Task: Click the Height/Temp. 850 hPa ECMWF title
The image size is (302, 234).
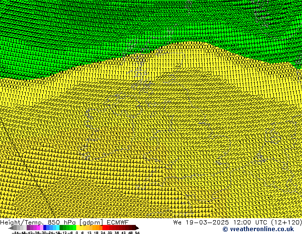Action: click(64, 223)
